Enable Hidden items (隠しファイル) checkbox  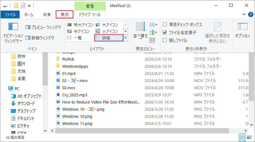[x=175, y=40]
